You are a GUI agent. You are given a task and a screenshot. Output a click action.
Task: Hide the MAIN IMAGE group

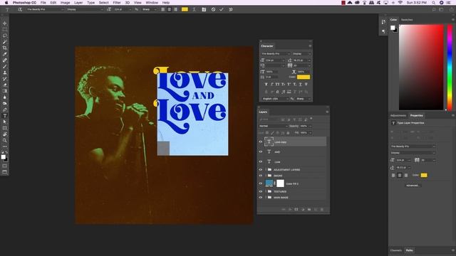click(x=261, y=198)
